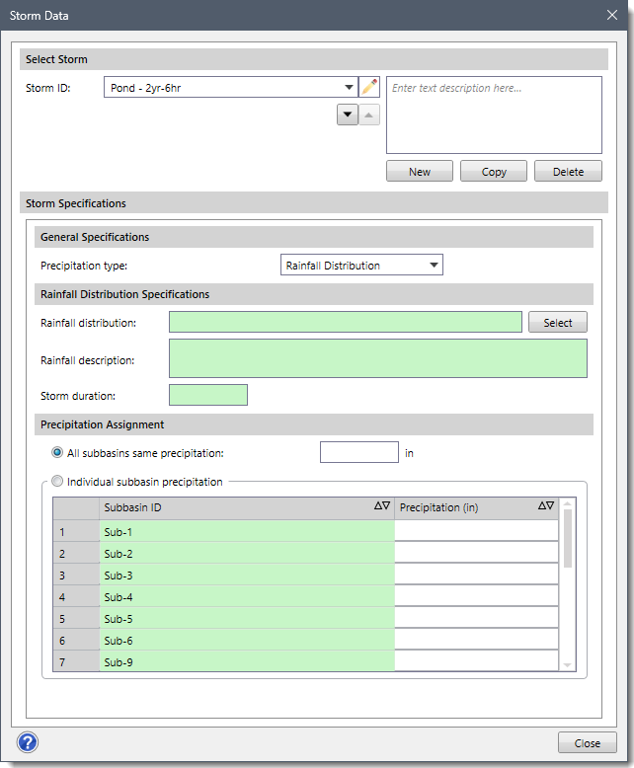Expand the Precipitation type dropdown

(434, 265)
